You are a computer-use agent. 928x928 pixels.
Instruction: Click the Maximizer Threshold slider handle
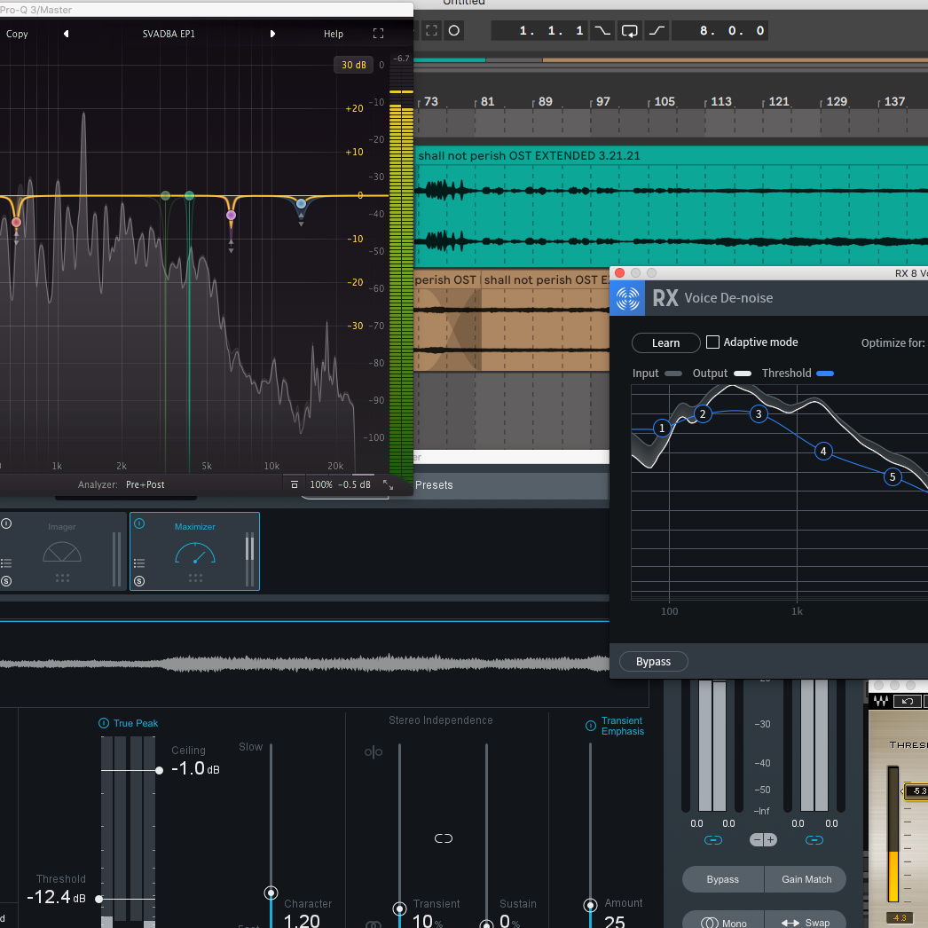pos(98,899)
